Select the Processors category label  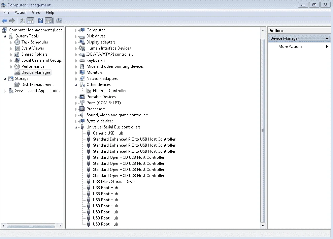(96, 109)
